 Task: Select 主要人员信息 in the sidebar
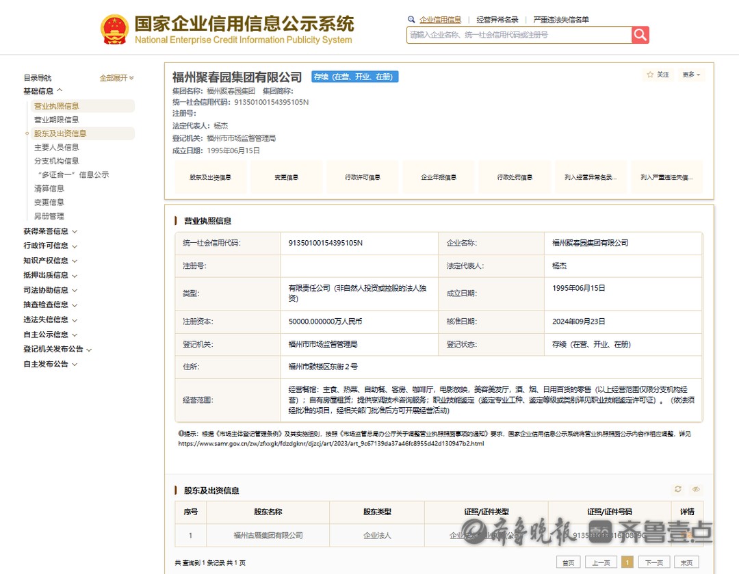click(57, 147)
